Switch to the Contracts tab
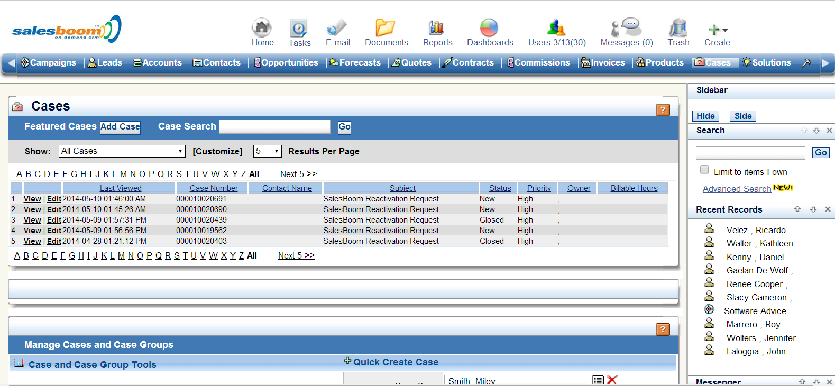 (x=469, y=62)
